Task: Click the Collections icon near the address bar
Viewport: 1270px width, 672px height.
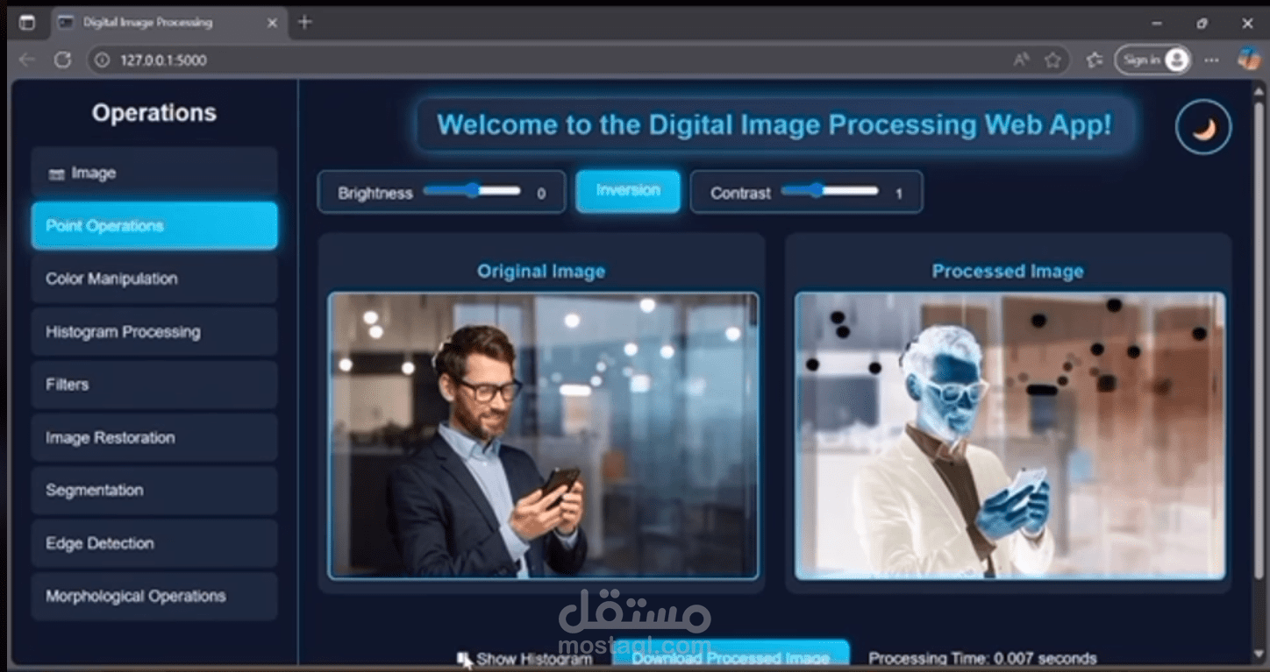Action: [x=1094, y=60]
